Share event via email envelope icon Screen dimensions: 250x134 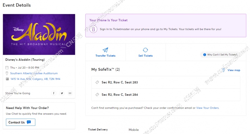70,93
